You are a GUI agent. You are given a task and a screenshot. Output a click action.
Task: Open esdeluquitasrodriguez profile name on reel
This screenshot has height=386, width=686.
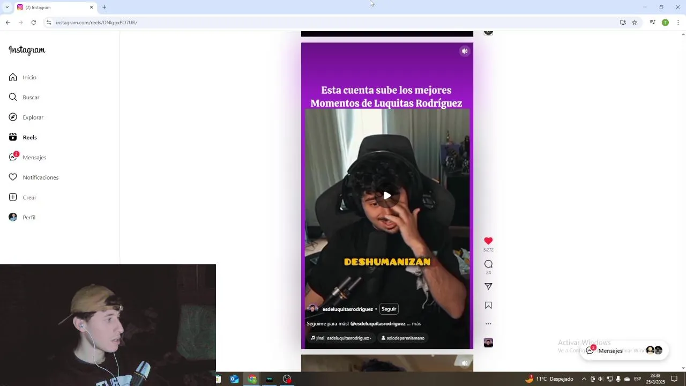click(347, 309)
